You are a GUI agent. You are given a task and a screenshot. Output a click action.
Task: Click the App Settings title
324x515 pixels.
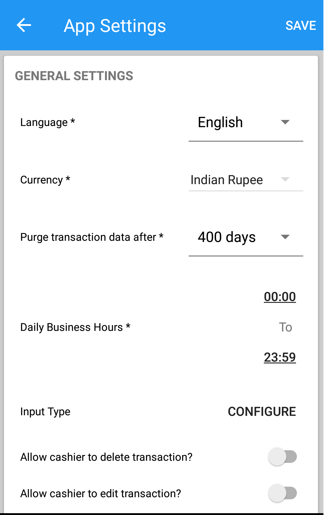coord(115,26)
